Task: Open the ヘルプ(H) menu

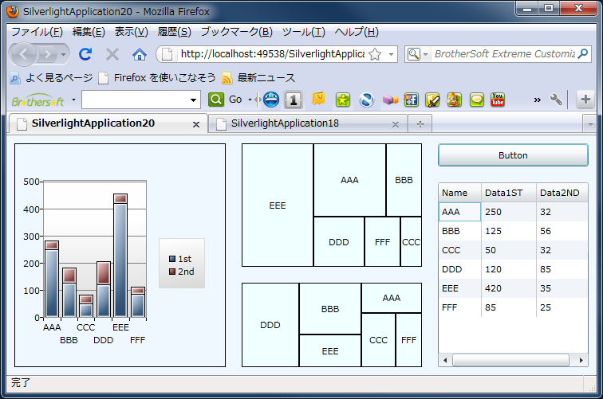Action: click(357, 32)
